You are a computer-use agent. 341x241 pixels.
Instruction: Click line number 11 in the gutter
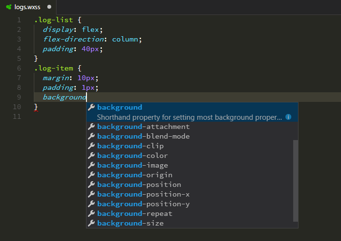[17, 116]
